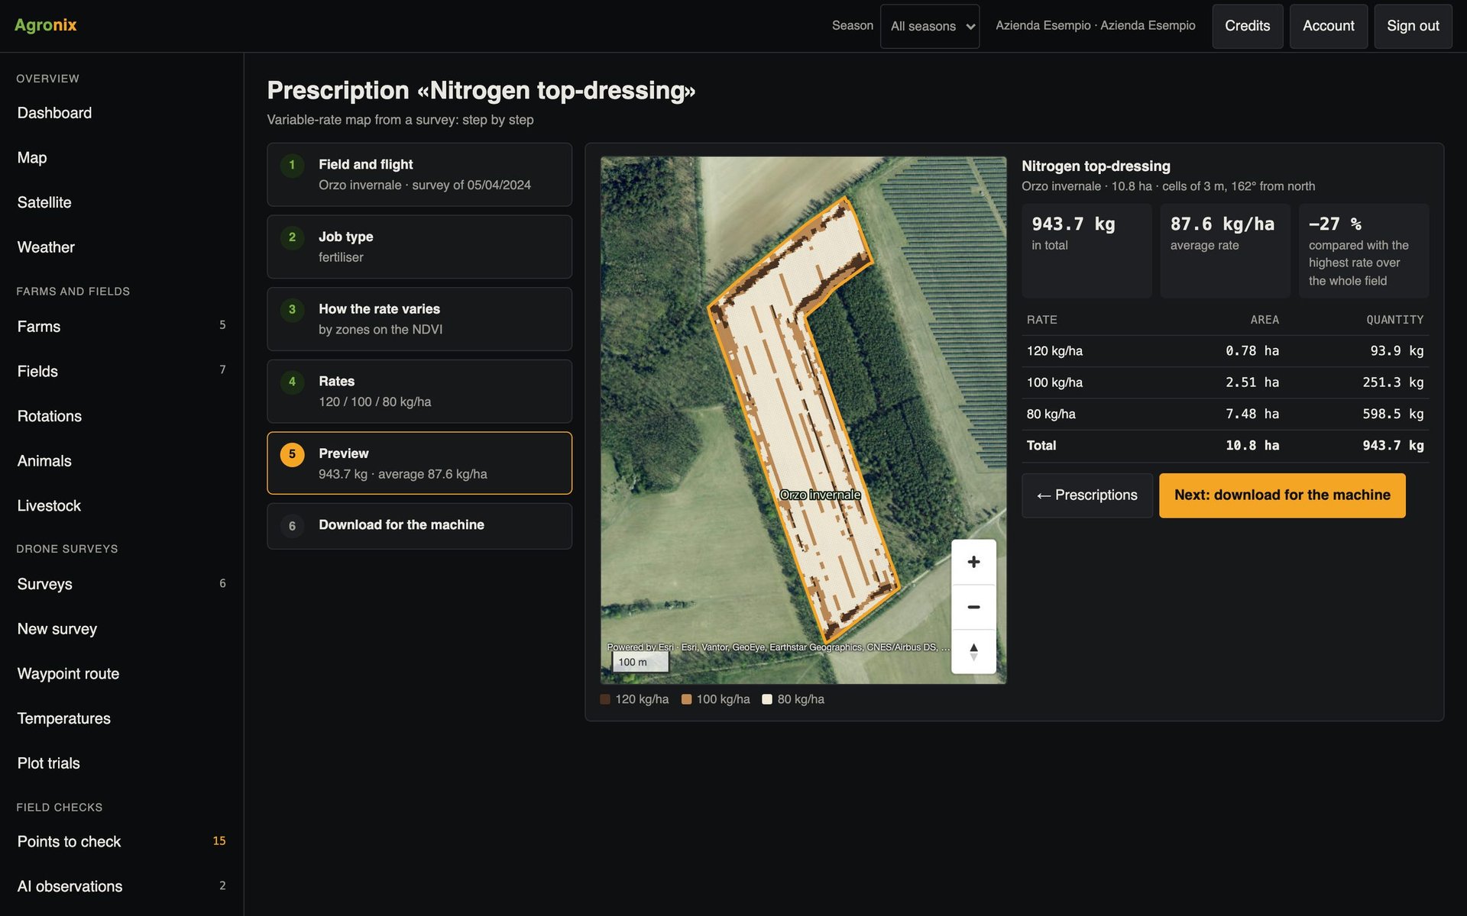
Task: Open Weather section
Action: coord(121,247)
